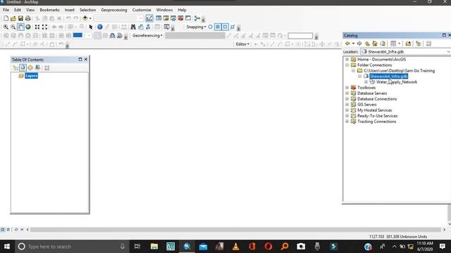This screenshot has height=253, width=451.
Task: Click the horizontal scrollbar below map
Action: click(x=235, y=230)
